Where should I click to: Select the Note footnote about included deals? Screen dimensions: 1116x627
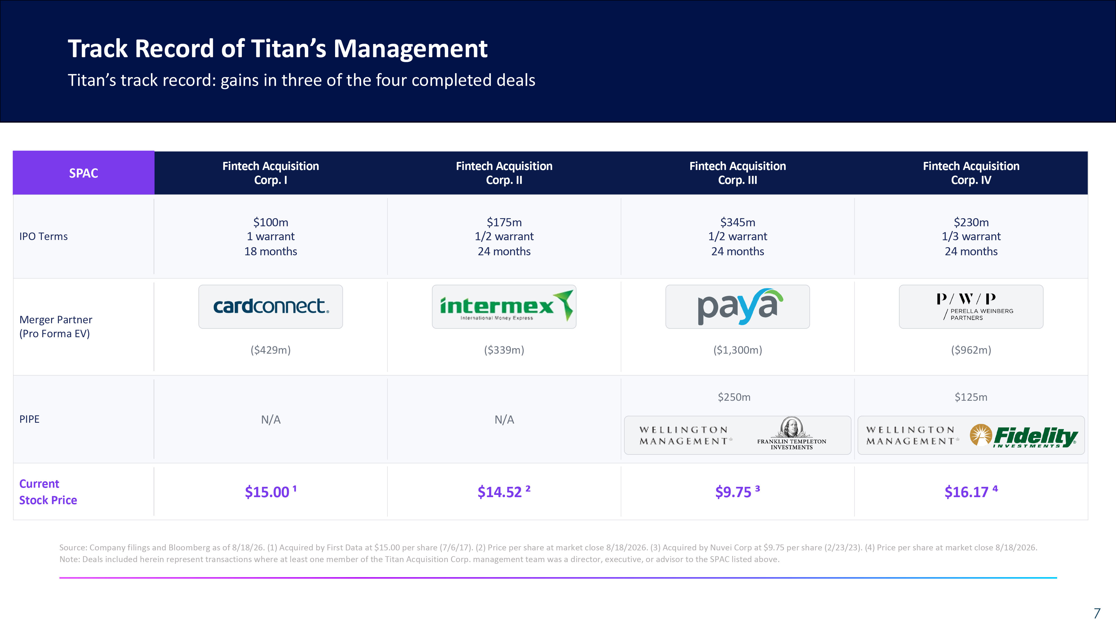(x=419, y=559)
